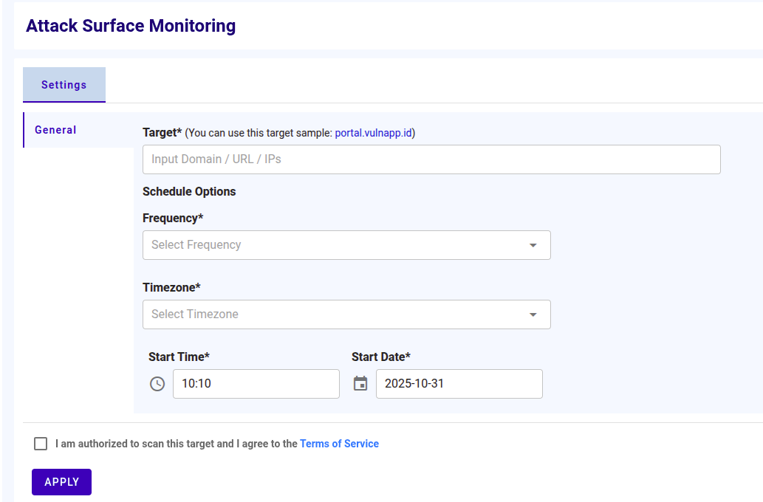Click the Frequency dropdown arrow
The width and height of the screenshot is (763, 502).
(x=533, y=244)
